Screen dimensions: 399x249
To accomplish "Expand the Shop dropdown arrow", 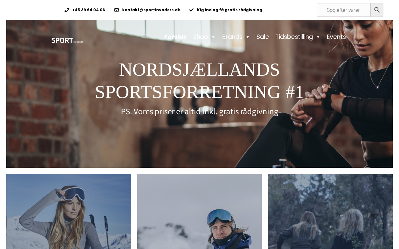I will 213,37.
